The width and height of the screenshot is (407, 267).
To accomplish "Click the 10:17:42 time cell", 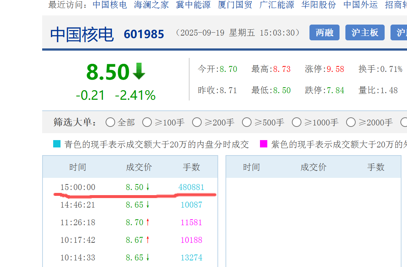I will point(78,240).
